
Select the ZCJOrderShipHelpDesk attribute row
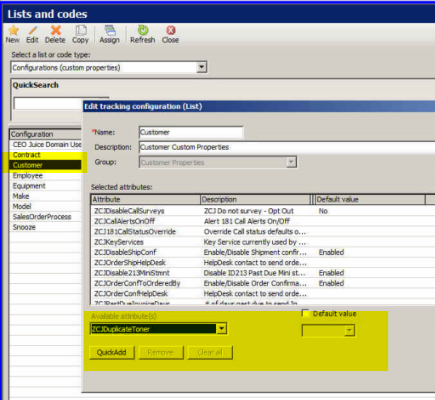263,263
